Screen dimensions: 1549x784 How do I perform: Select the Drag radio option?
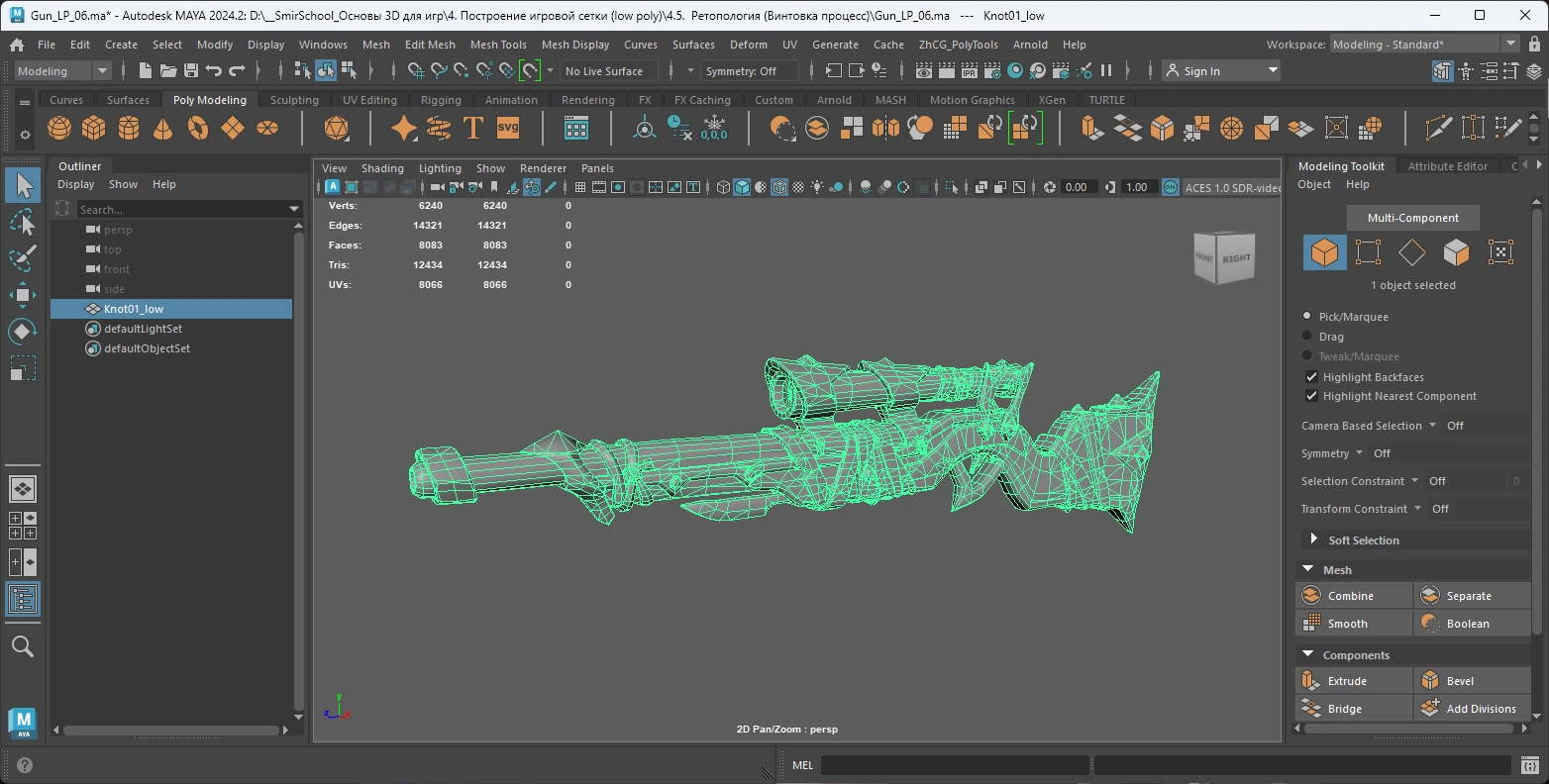tap(1307, 337)
